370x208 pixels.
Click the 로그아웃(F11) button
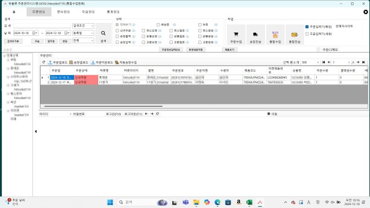(x=134, y=114)
